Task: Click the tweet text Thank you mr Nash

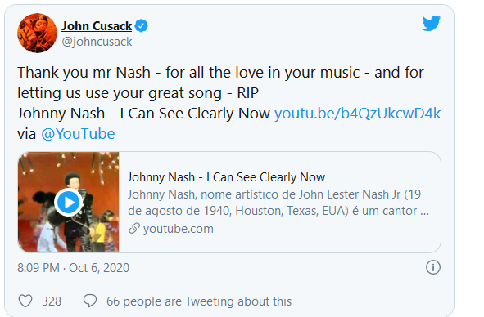Action: pos(84,73)
